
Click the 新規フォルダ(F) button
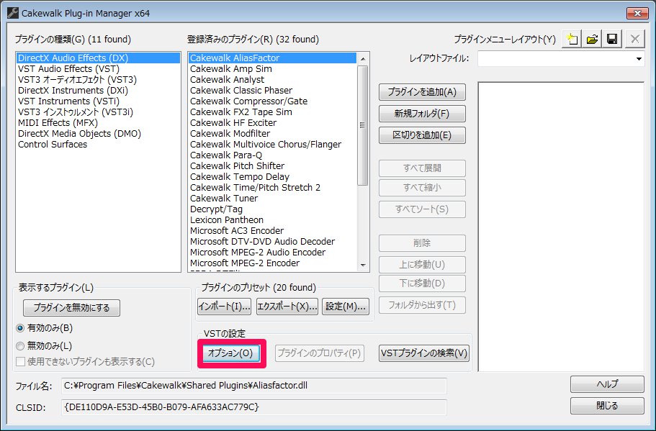[422, 114]
